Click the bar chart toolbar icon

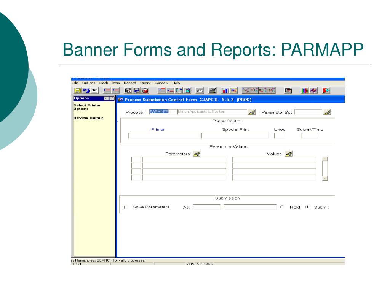225,90
